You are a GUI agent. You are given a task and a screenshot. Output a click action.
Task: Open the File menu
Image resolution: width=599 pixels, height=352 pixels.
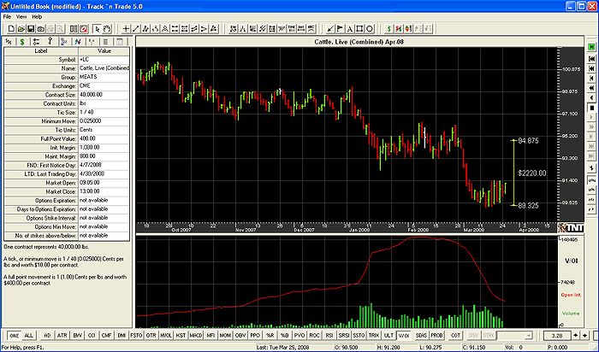7,17
